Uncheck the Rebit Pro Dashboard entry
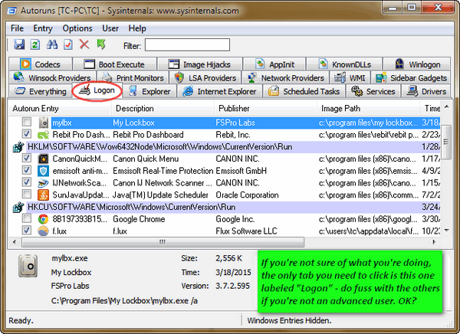This screenshot has width=460, height=334. click(27, 134)
